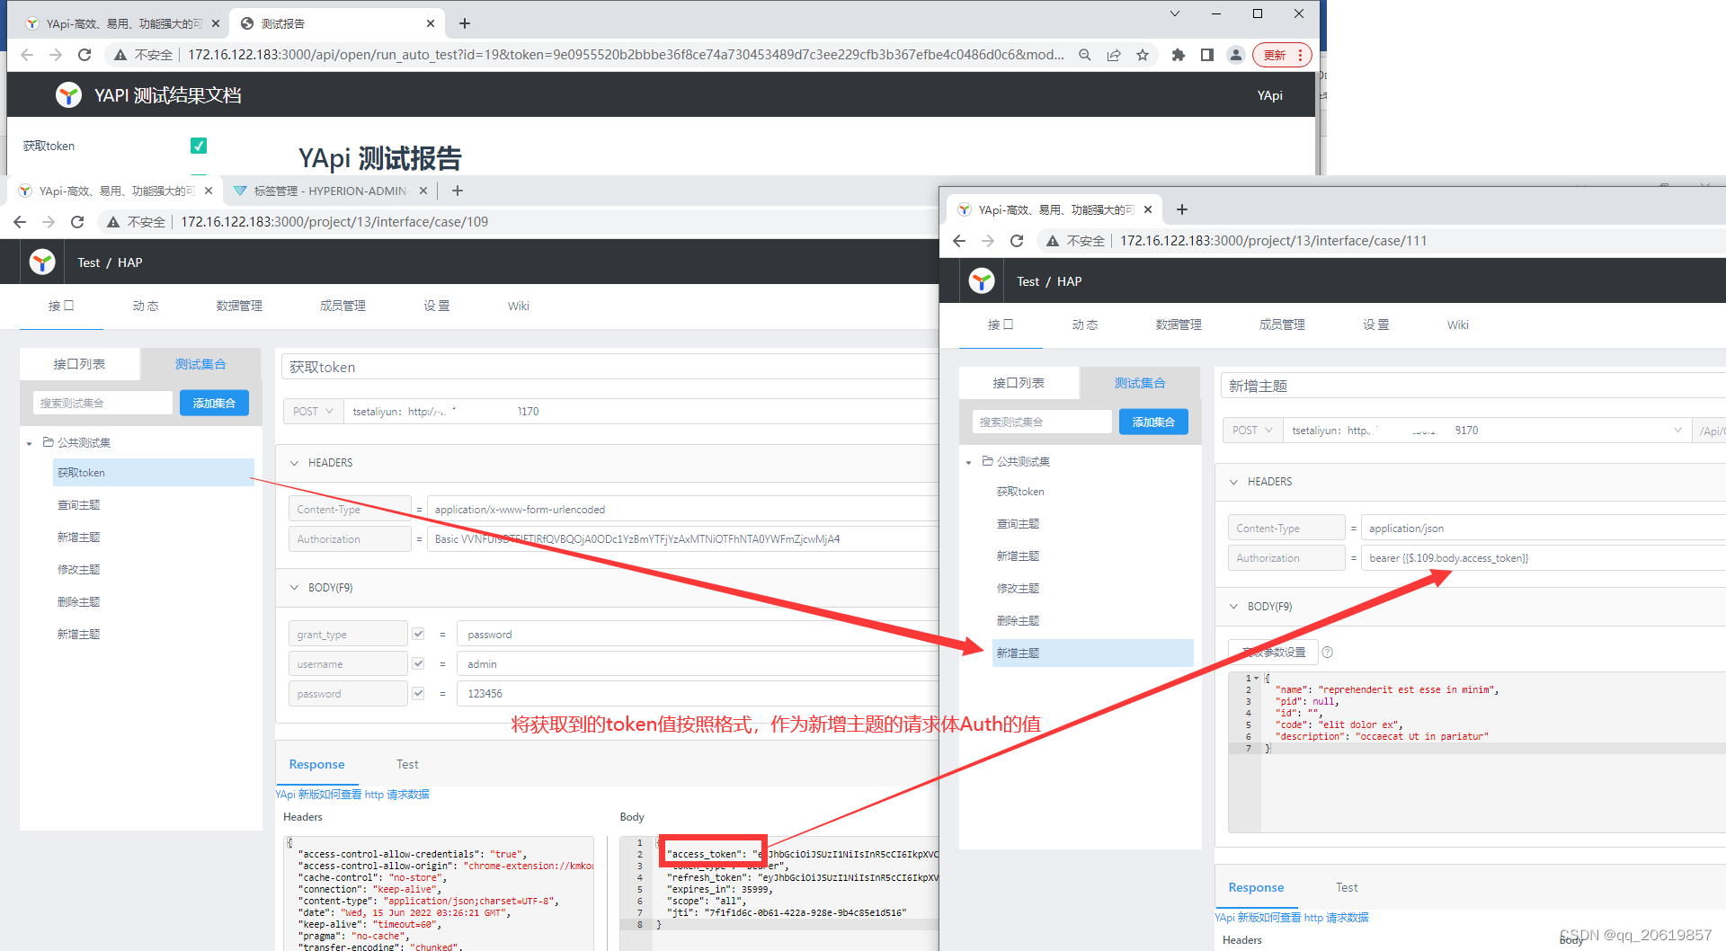Click the username value field admin
Viewport: 1726px width, 951px height.
click(x=698, y=663)
